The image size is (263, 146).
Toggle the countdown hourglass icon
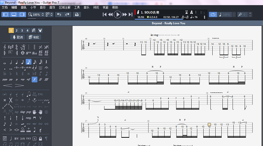pos(186,12)
